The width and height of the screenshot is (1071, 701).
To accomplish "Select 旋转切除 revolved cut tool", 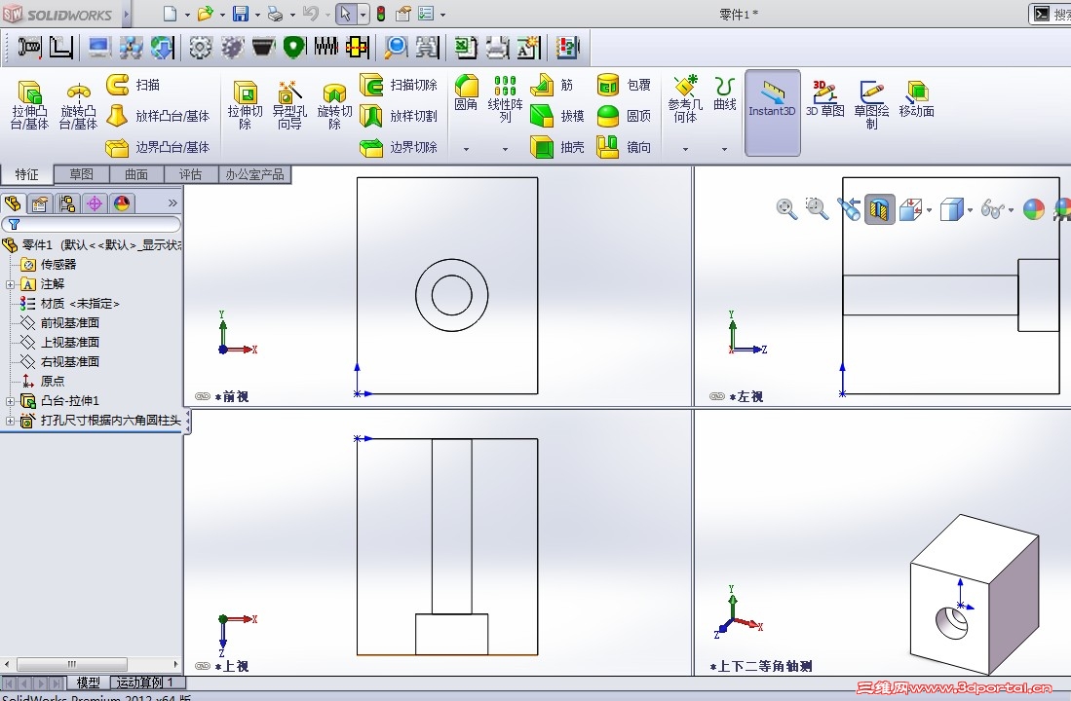I will [334, 104].
